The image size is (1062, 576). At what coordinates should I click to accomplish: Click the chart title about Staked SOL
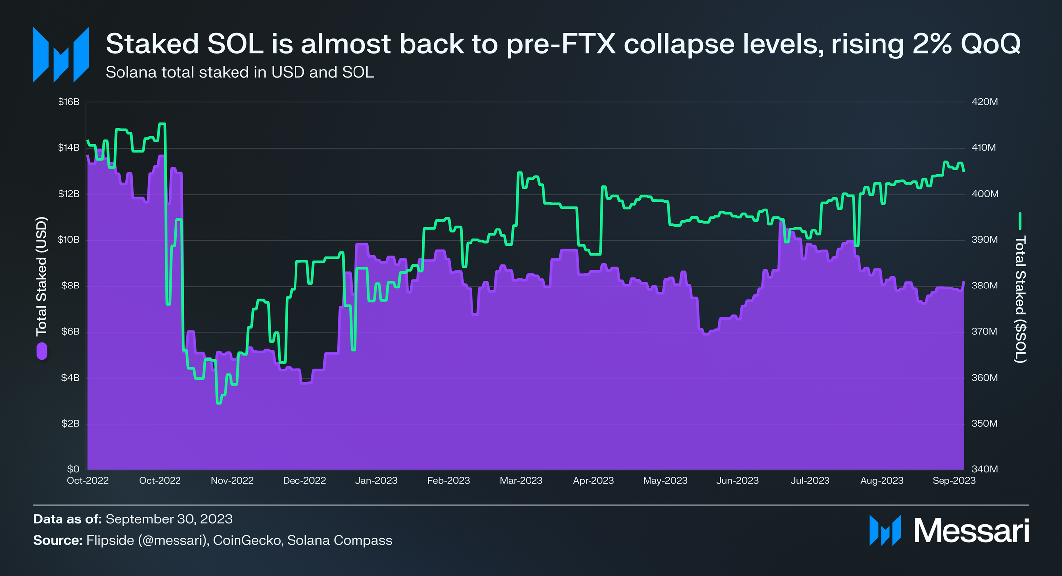click(563, 44)
